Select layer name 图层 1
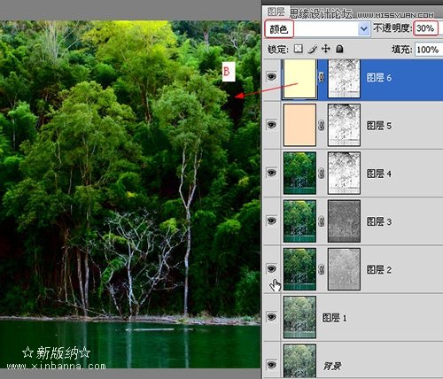The width and height of the screenshot is (443, 379). [335, 318]
